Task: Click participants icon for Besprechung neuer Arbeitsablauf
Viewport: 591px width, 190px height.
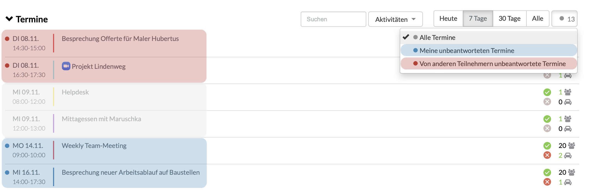Action: tap(571, 172)
